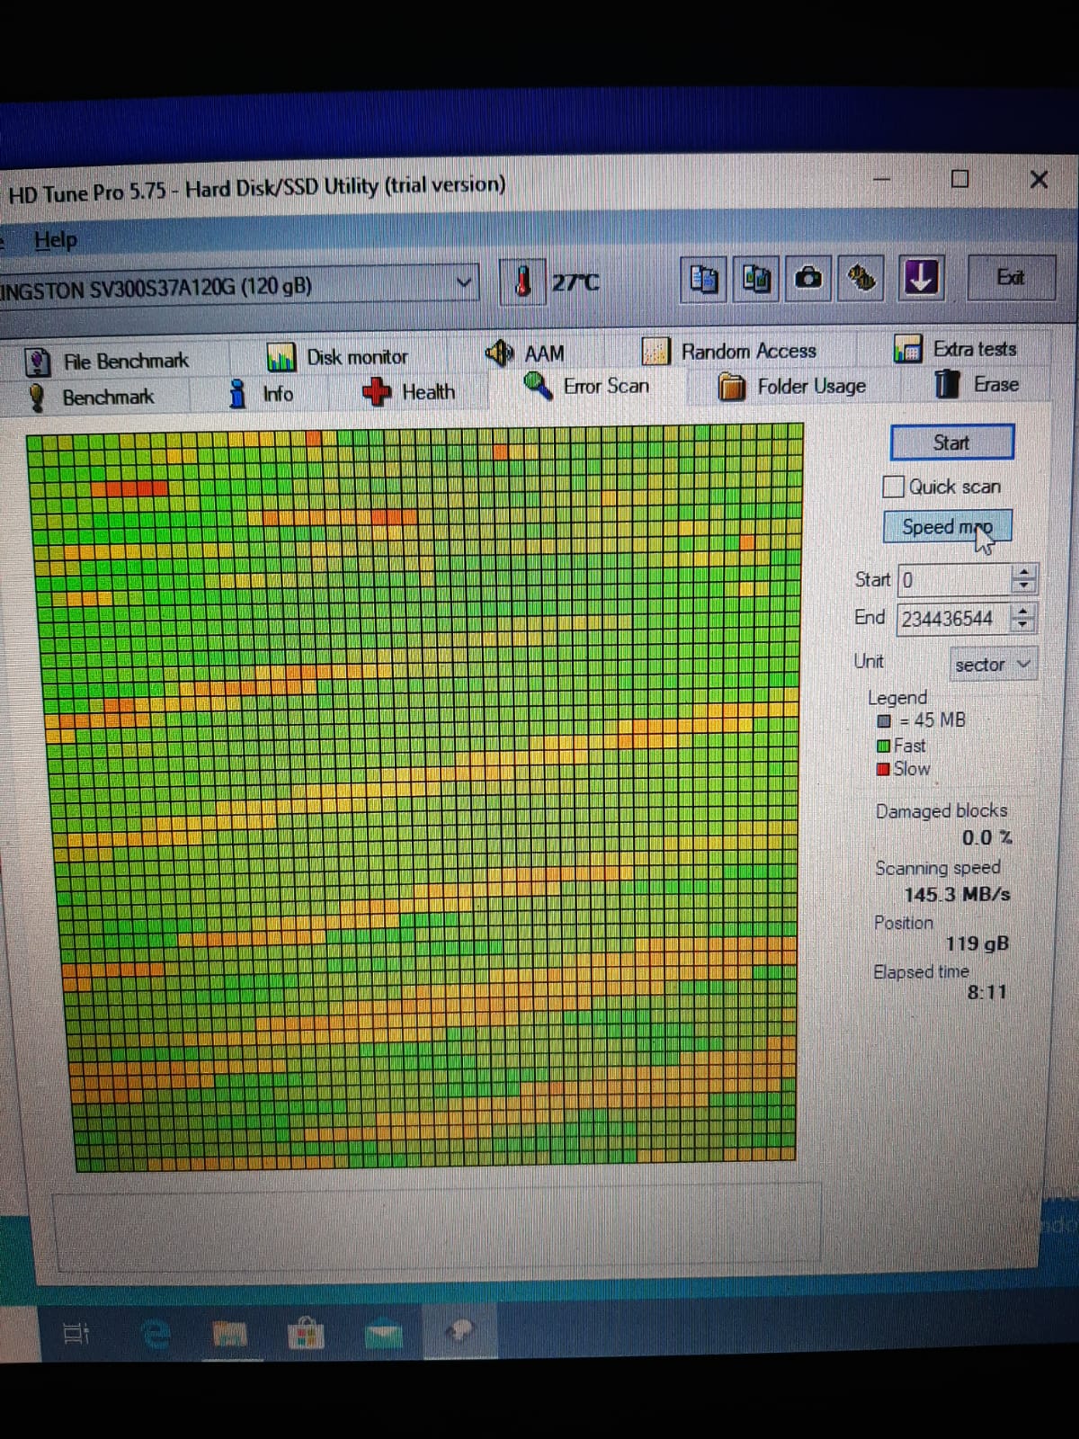Click the options settings icon in toolbar

point(861,278)
